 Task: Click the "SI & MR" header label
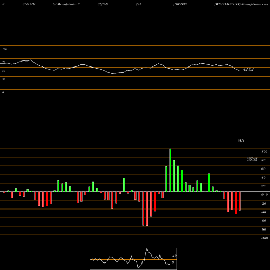[x=29, y=4]
